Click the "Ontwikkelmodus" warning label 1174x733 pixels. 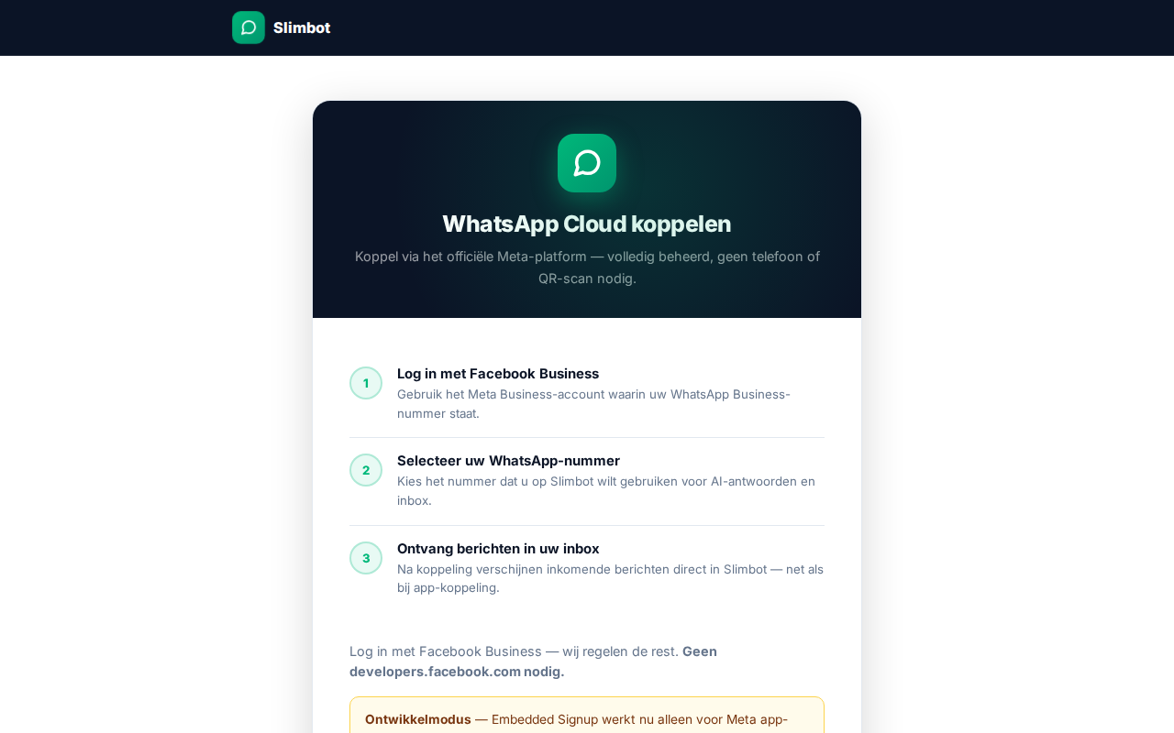tap(418, 719)
